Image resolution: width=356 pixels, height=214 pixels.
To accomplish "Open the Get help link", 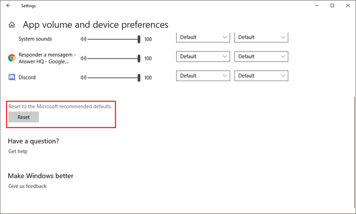I will [18, 151].
